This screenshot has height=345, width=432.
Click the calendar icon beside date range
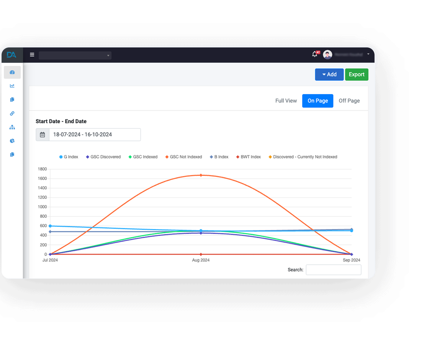(x=42, y=134)
